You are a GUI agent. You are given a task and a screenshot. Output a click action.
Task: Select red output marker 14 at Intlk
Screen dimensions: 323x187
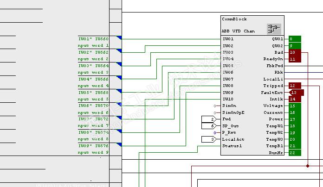[x=295, y=99]
